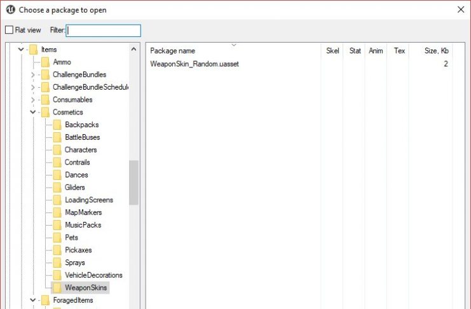Select the VehicleDecorations tree entry
Screen dimensions: 471x309
click(93, 275)
